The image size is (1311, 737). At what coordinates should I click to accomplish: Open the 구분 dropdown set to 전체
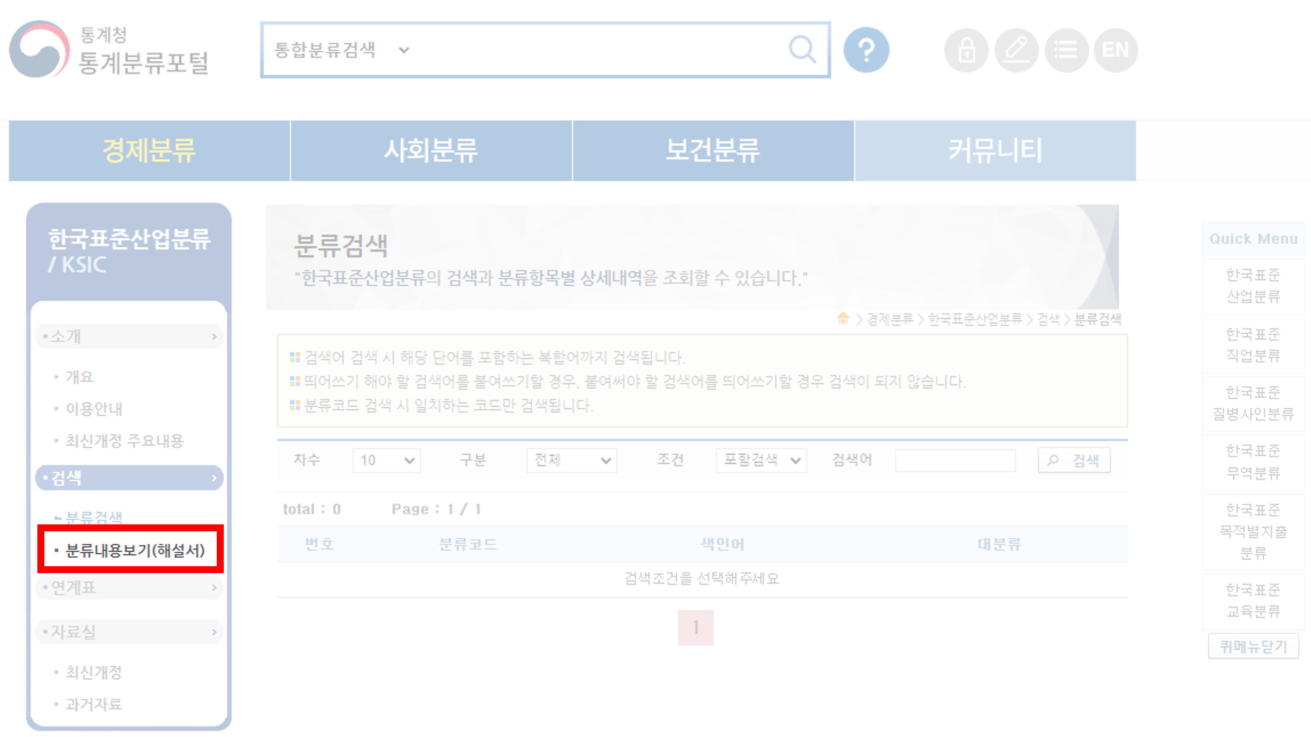tap(571, 460)
